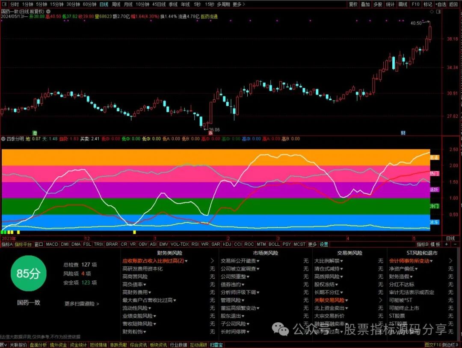Open the F10 company info

(x=415, y=4)
